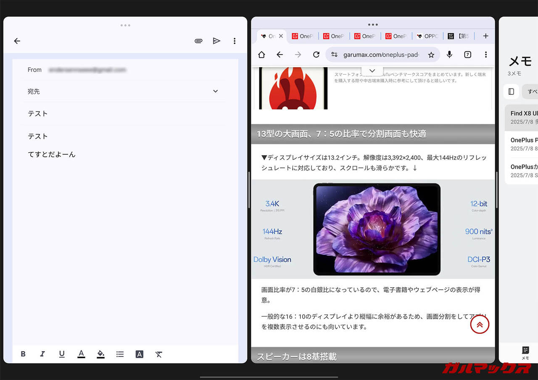Open Chrome home page
The width and height of the screenshot is (538, 380).
tap(261, 55)
